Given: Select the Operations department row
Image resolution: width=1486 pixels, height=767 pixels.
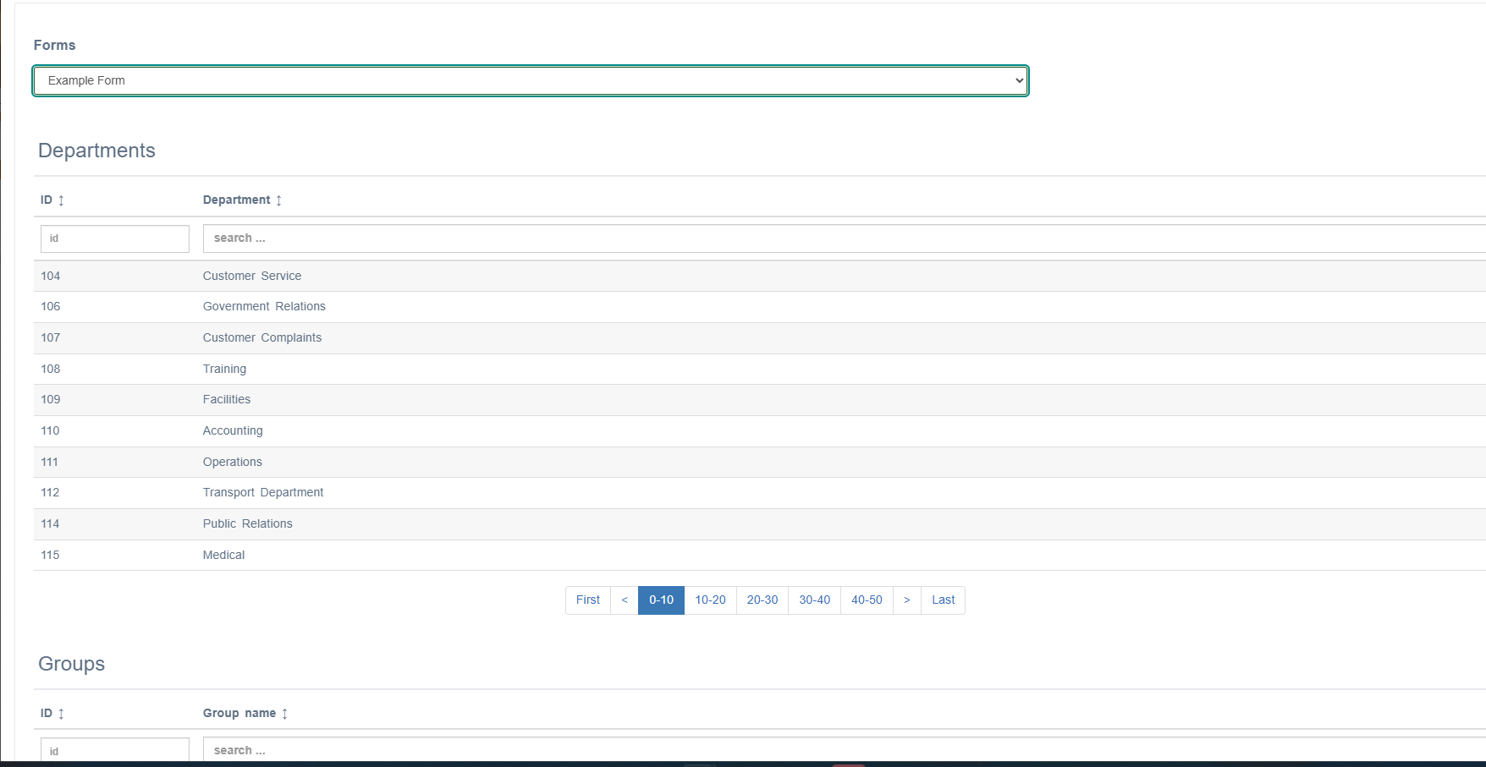Looking at the screenshot, I should [760, 463].
